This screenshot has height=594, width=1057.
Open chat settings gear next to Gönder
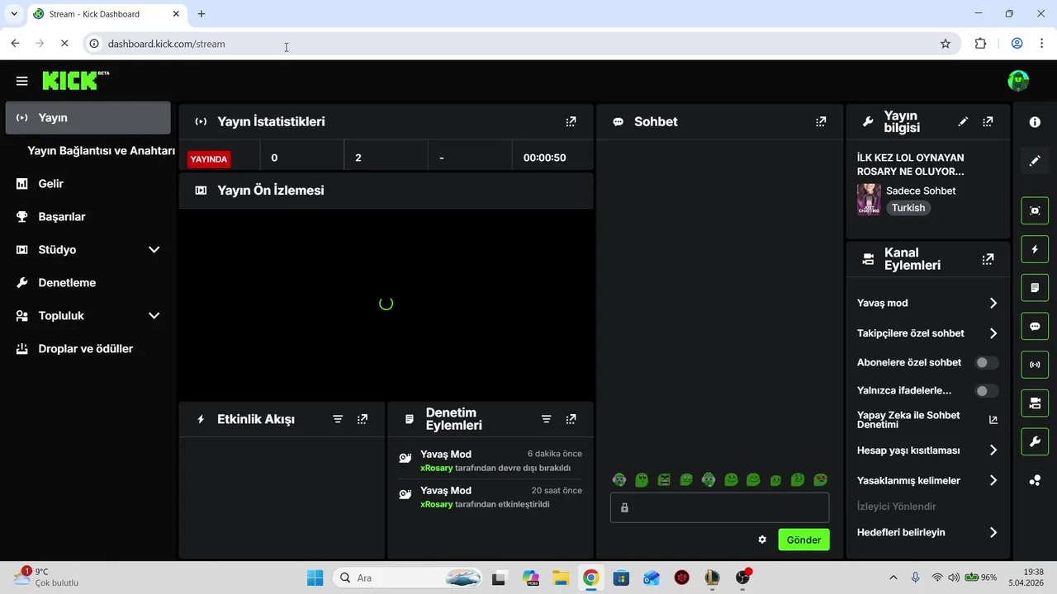pyautogui.click(x=762, y=540)
